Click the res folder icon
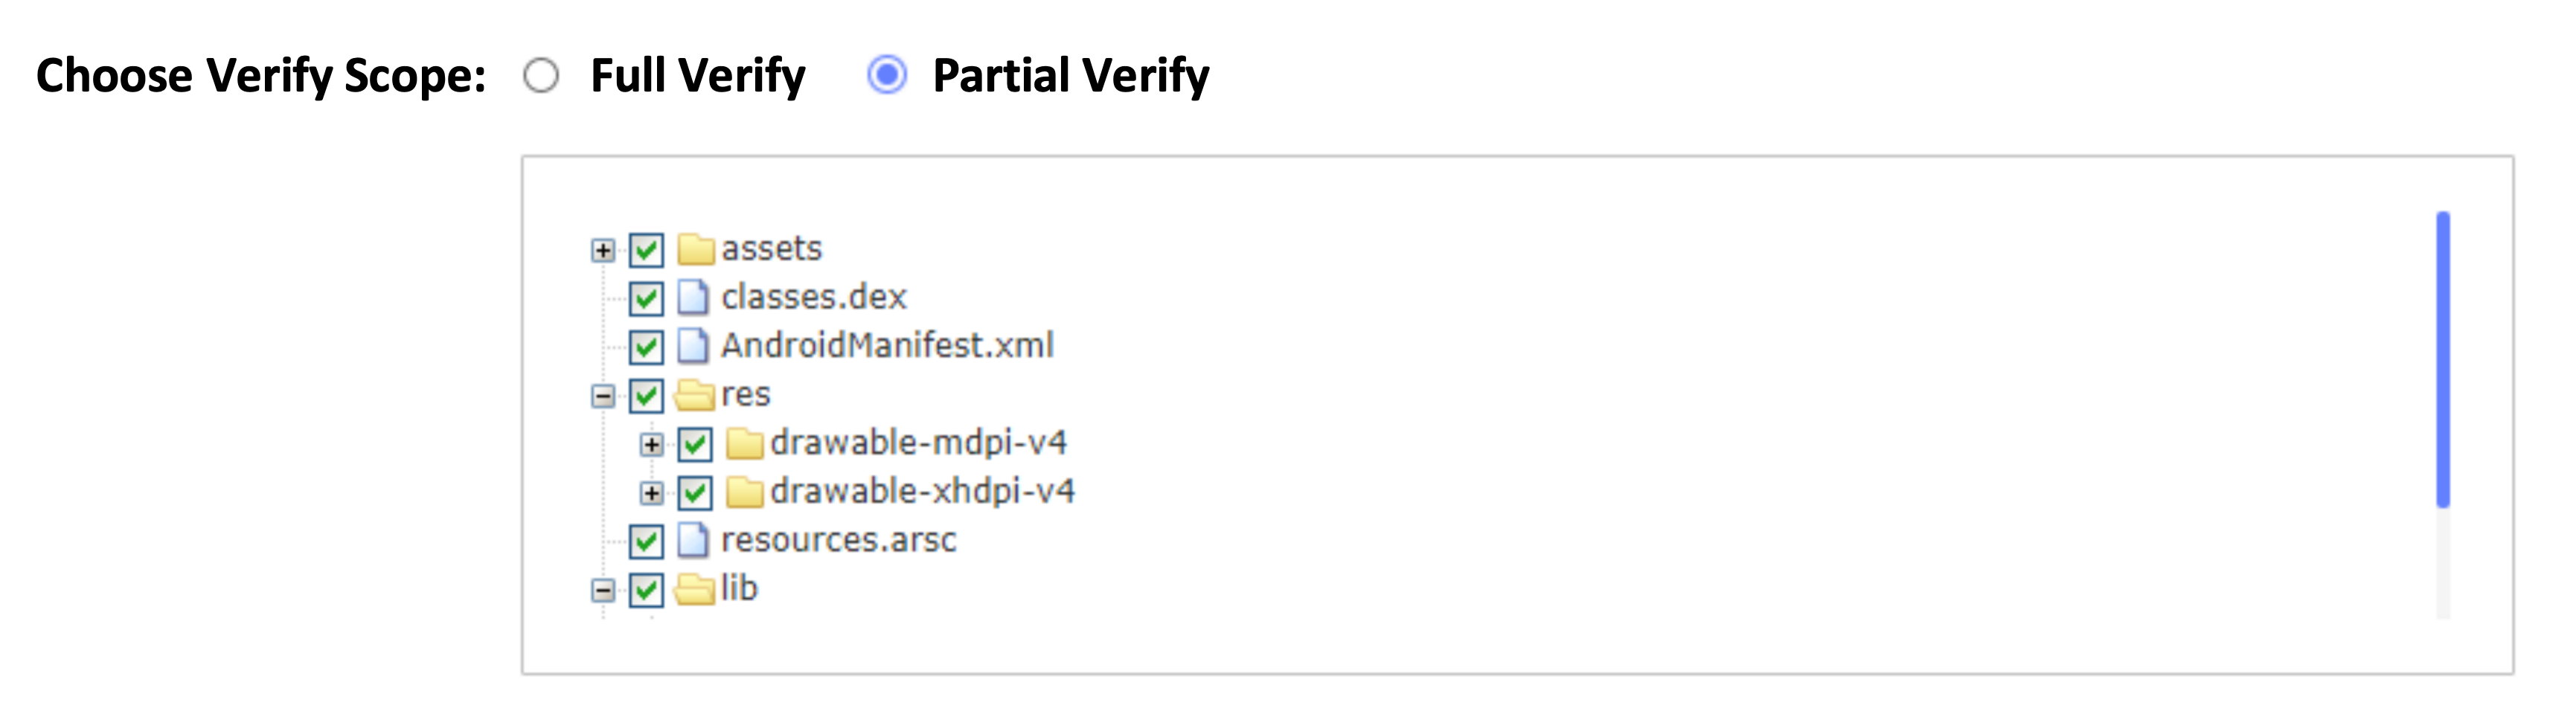This screenshot has height=726, width=2576. coord(694,395)
